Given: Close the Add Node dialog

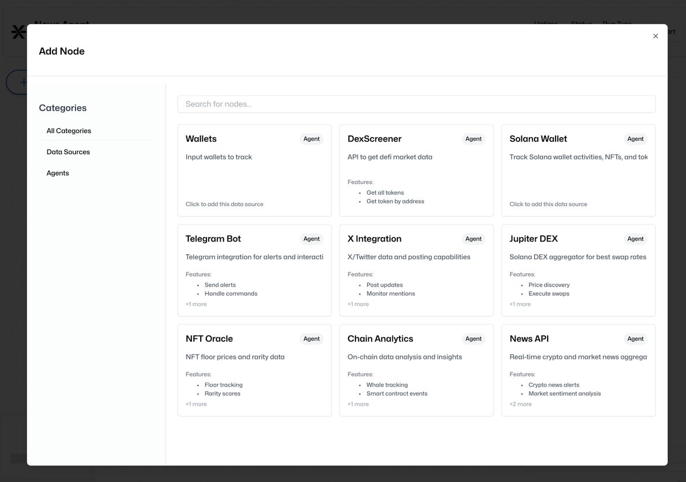Looking at the screenshot, I should click(x=655, y=36).
